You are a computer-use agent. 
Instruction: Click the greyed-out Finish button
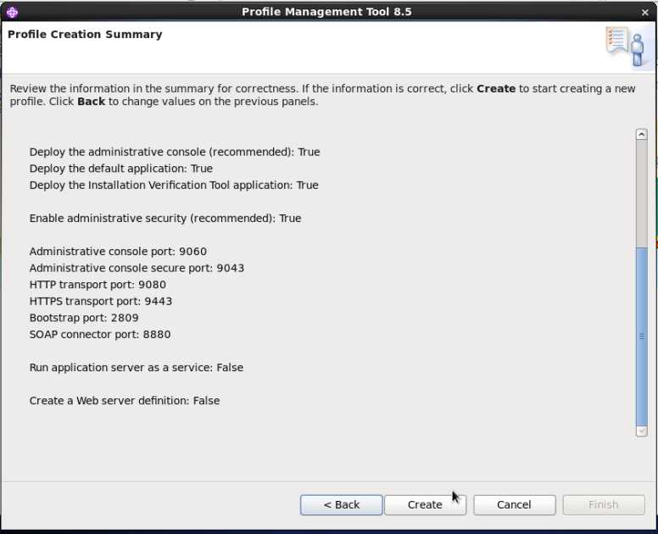tap(603, 504)
